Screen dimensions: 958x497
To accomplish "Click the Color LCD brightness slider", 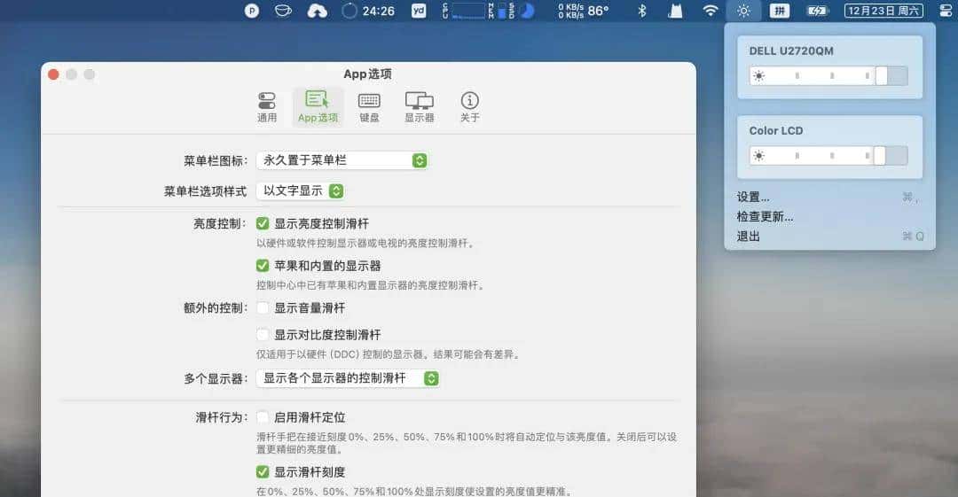I will point(828,156).
